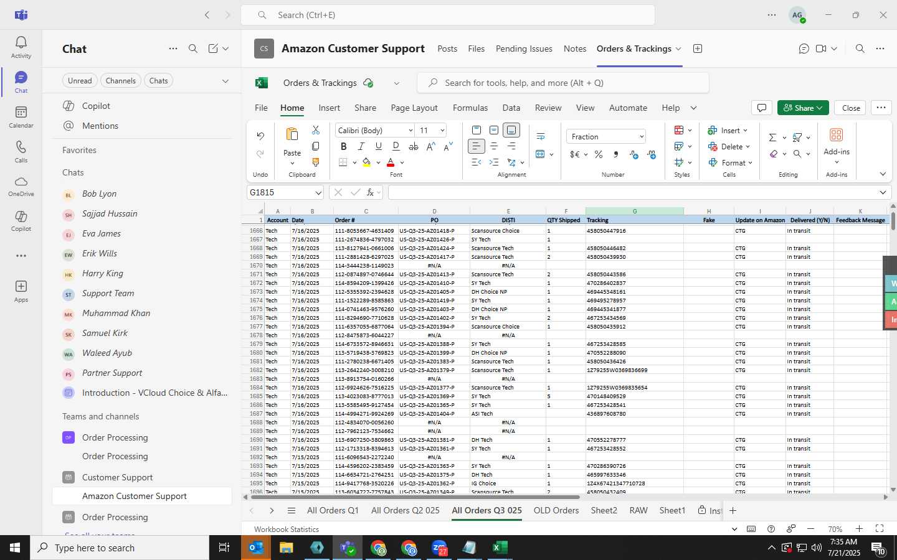Increase font size with the larger A

click(x=431, y=146)
